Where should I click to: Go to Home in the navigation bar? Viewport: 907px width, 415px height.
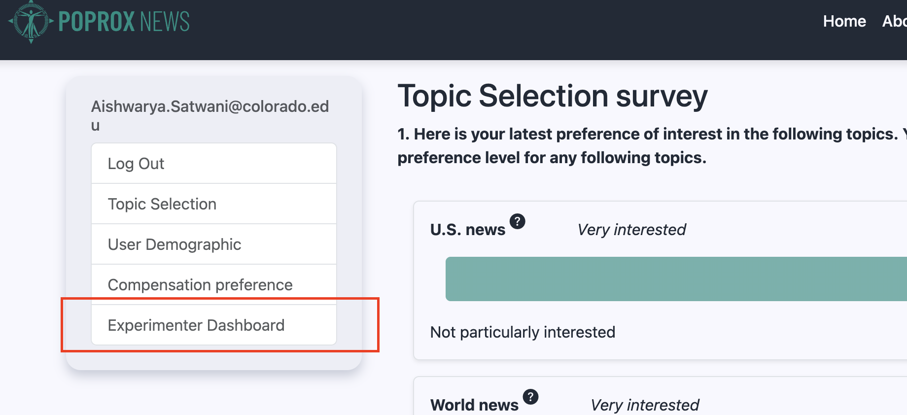pos(844,21)
